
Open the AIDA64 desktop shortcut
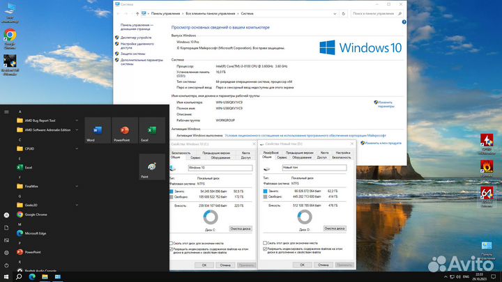pos(487,196)
